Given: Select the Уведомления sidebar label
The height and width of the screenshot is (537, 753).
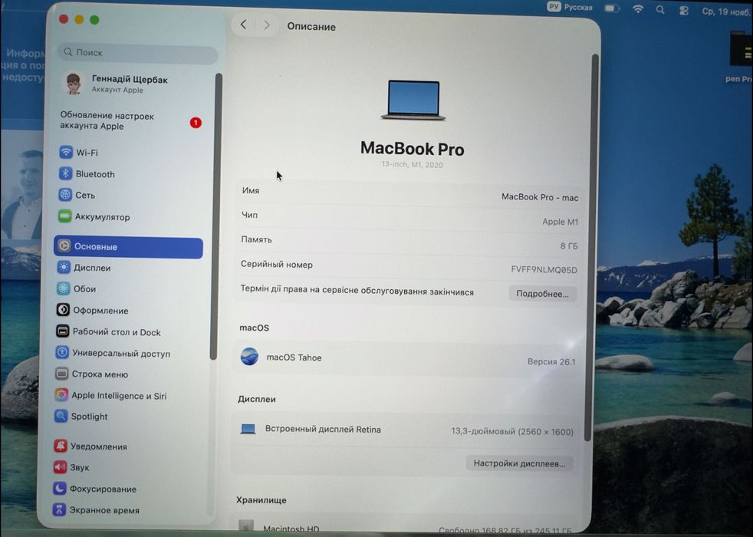Looking at the screenshot, I should coord(99,446).
